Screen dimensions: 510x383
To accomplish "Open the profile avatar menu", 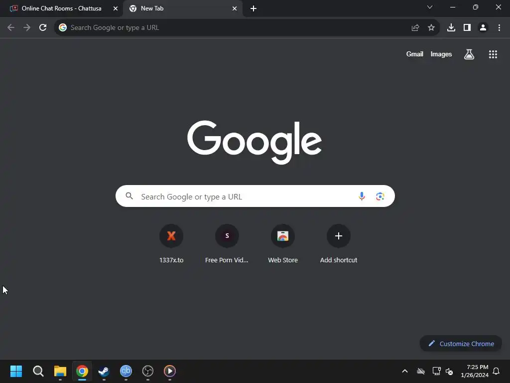I will (483, 28).
